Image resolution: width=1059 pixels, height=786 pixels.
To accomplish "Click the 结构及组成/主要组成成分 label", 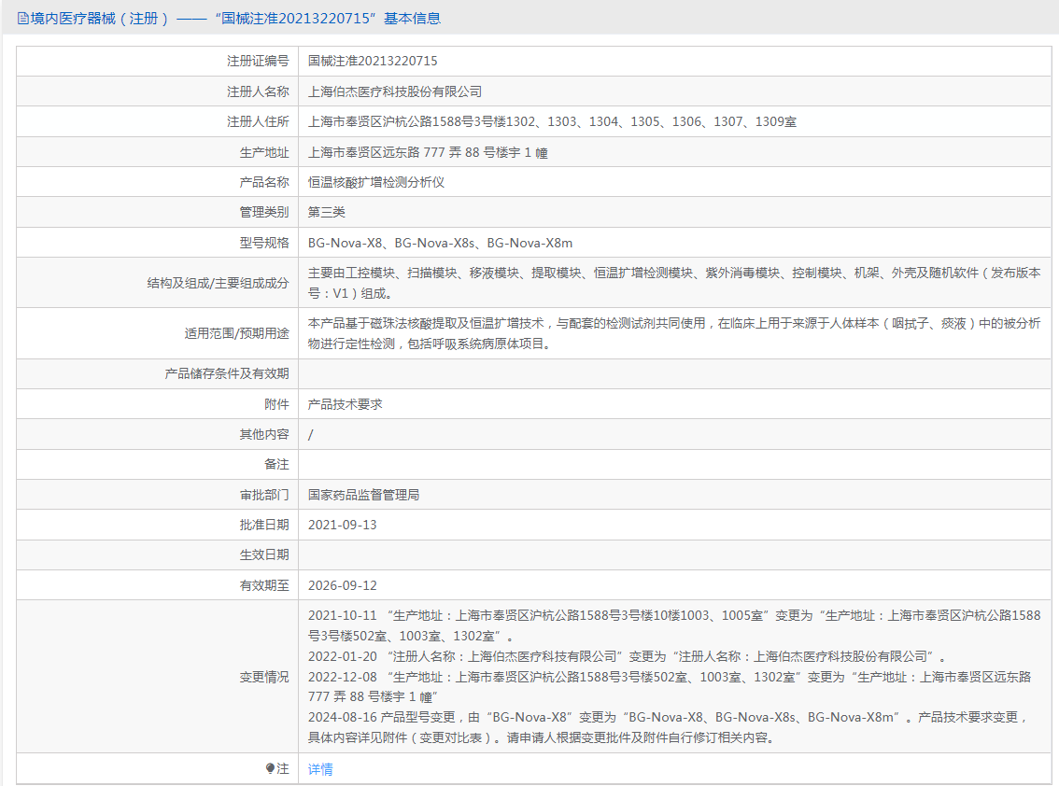I will [219, 283].
